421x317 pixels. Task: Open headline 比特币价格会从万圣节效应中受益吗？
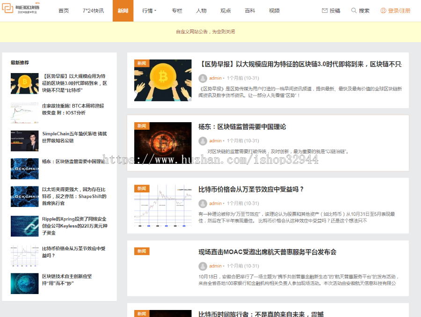pyautogui.click(x=251, y=189)
